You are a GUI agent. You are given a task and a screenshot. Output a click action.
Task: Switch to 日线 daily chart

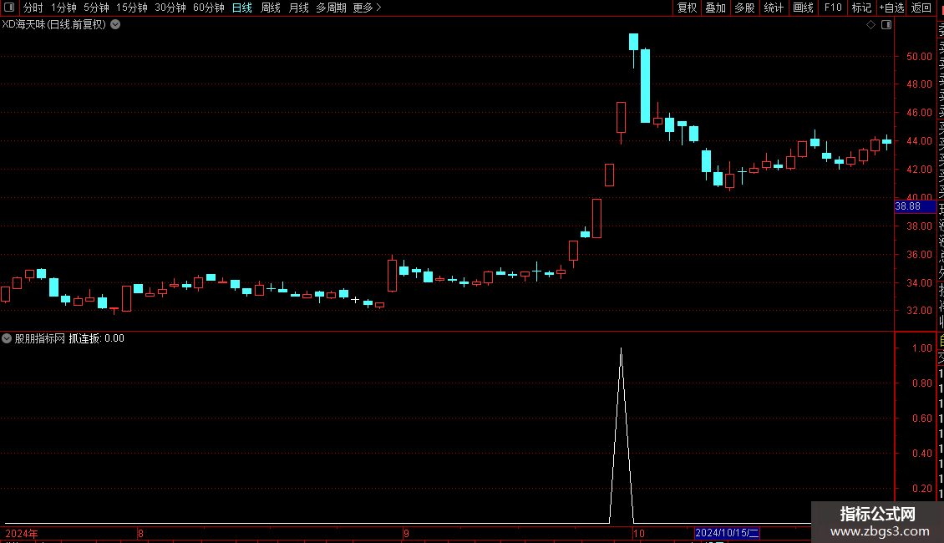(x=242, y=8)
